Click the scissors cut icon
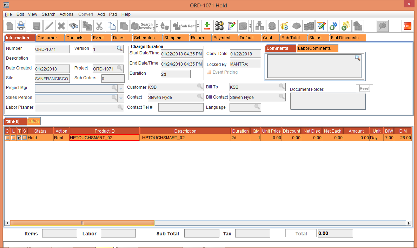The image size is (417, 248). pos(99,26)
